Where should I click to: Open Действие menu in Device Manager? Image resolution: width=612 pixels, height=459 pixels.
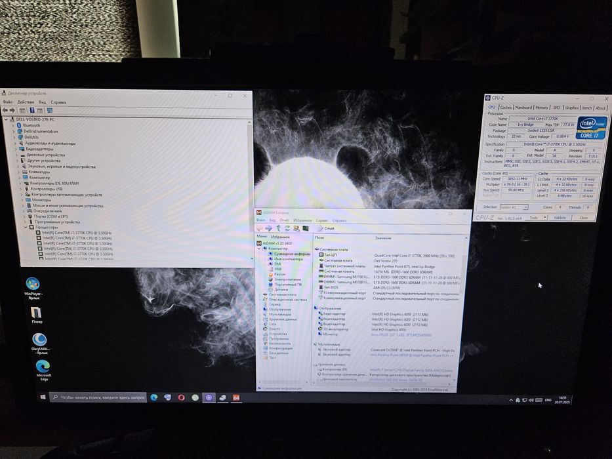tap(26, 102)
